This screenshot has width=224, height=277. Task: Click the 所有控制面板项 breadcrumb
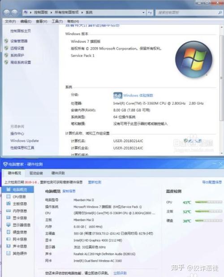click(67, 13)
